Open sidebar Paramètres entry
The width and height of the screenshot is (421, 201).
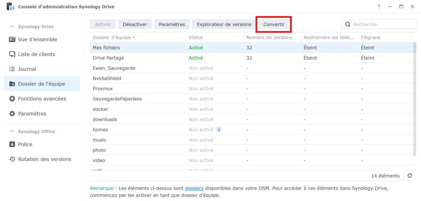coord(42,114)
